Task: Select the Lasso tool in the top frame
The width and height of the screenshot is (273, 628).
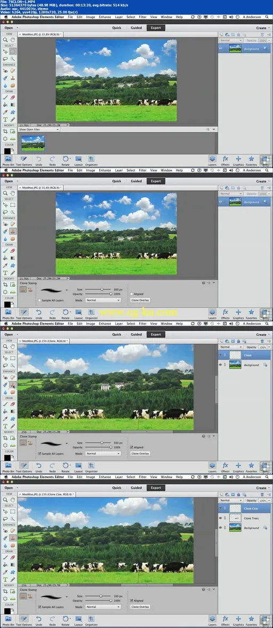Action: [x=6, y=59]
